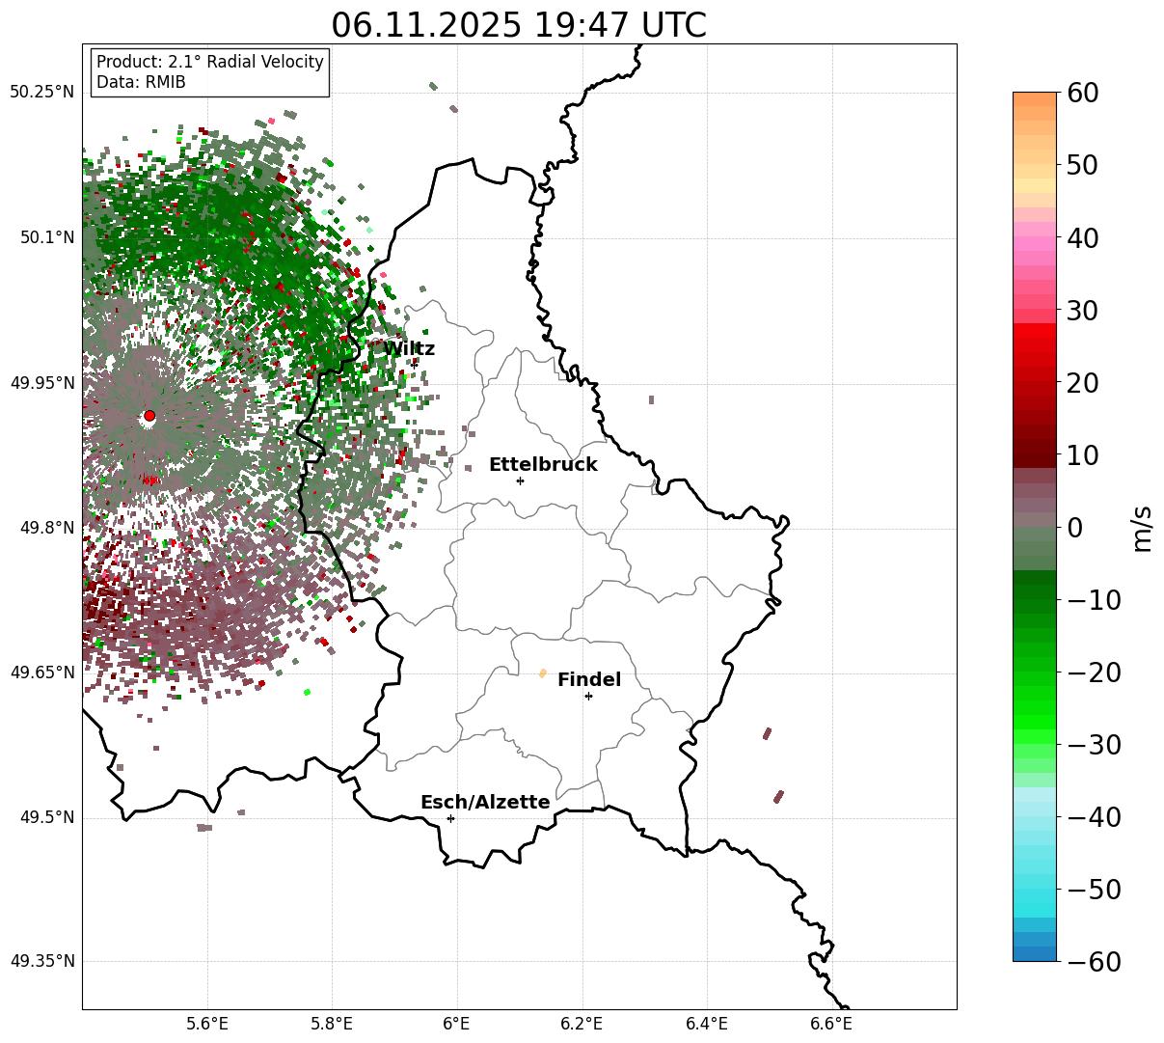Click the cross marker below Esch/Alzette
The height and width of the screenshot is (1043, 1164).
[x=450, y=818]
